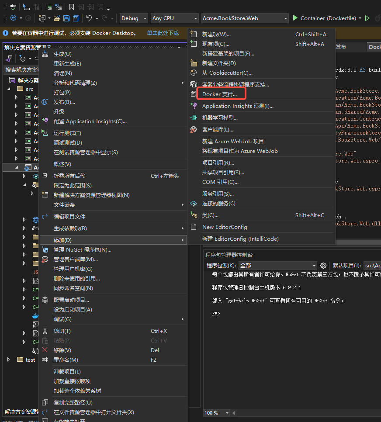Screen dimensions: 381x422
Task: Click the spell checker abc icon
Action: click(x=13, y=7)
